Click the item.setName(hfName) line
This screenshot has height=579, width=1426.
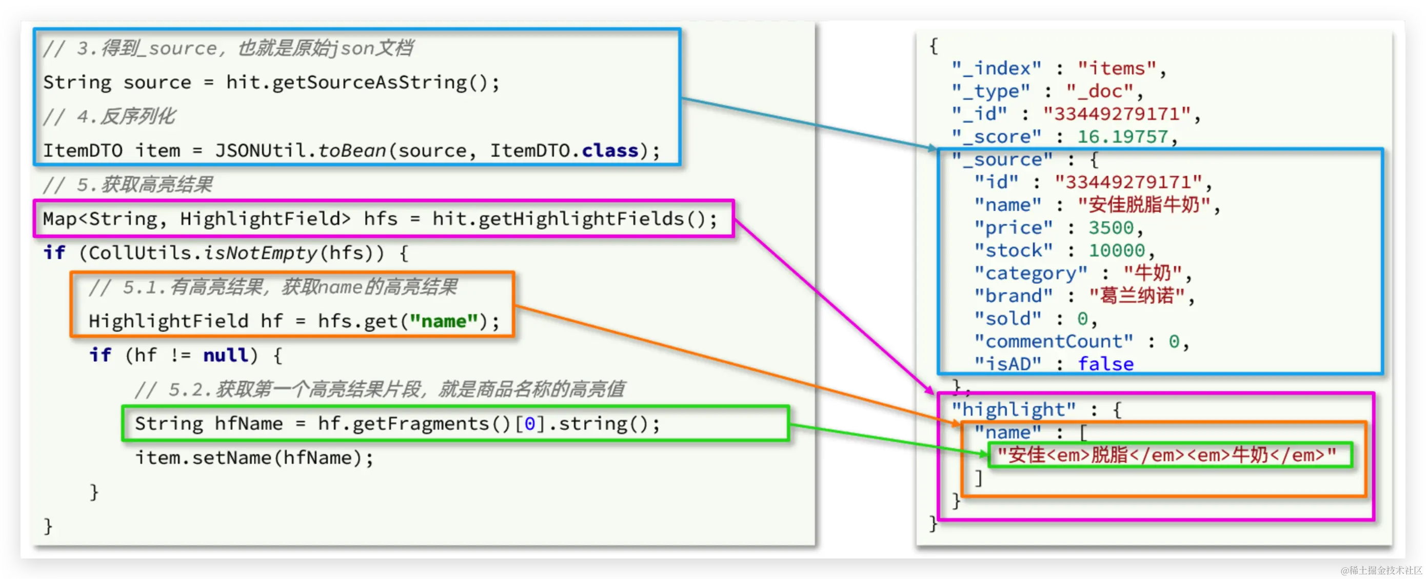(x=254, y=458)
